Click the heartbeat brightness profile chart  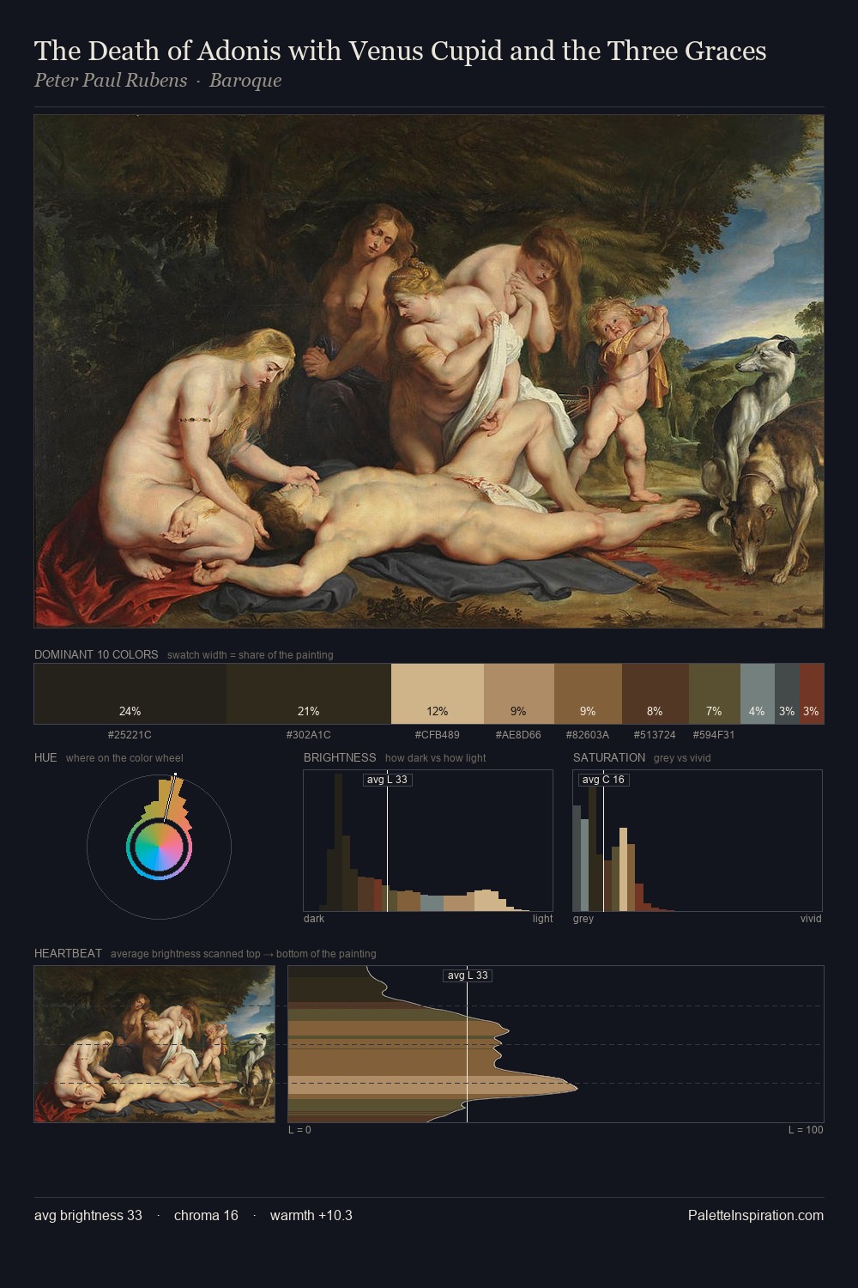click(556, 1044)
